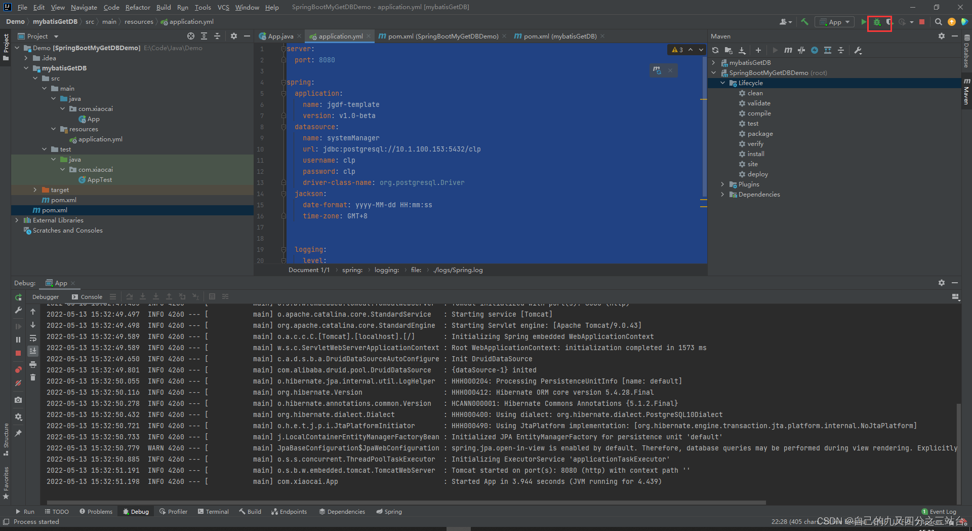The width and height of the screenshot is (972, 531).
Task: Click breadcrumb ./logs/Spring.log
Action: (458, 270)
